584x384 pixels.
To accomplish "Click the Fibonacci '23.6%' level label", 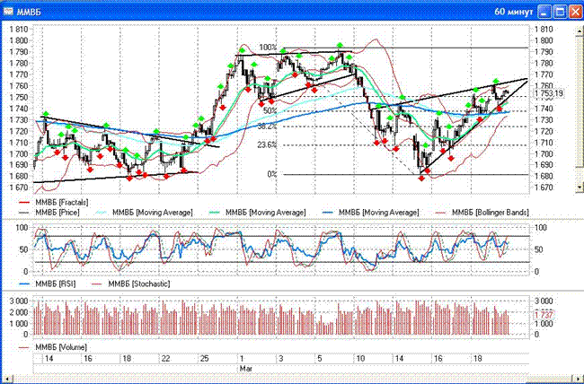I will click(x=267, y=145).
